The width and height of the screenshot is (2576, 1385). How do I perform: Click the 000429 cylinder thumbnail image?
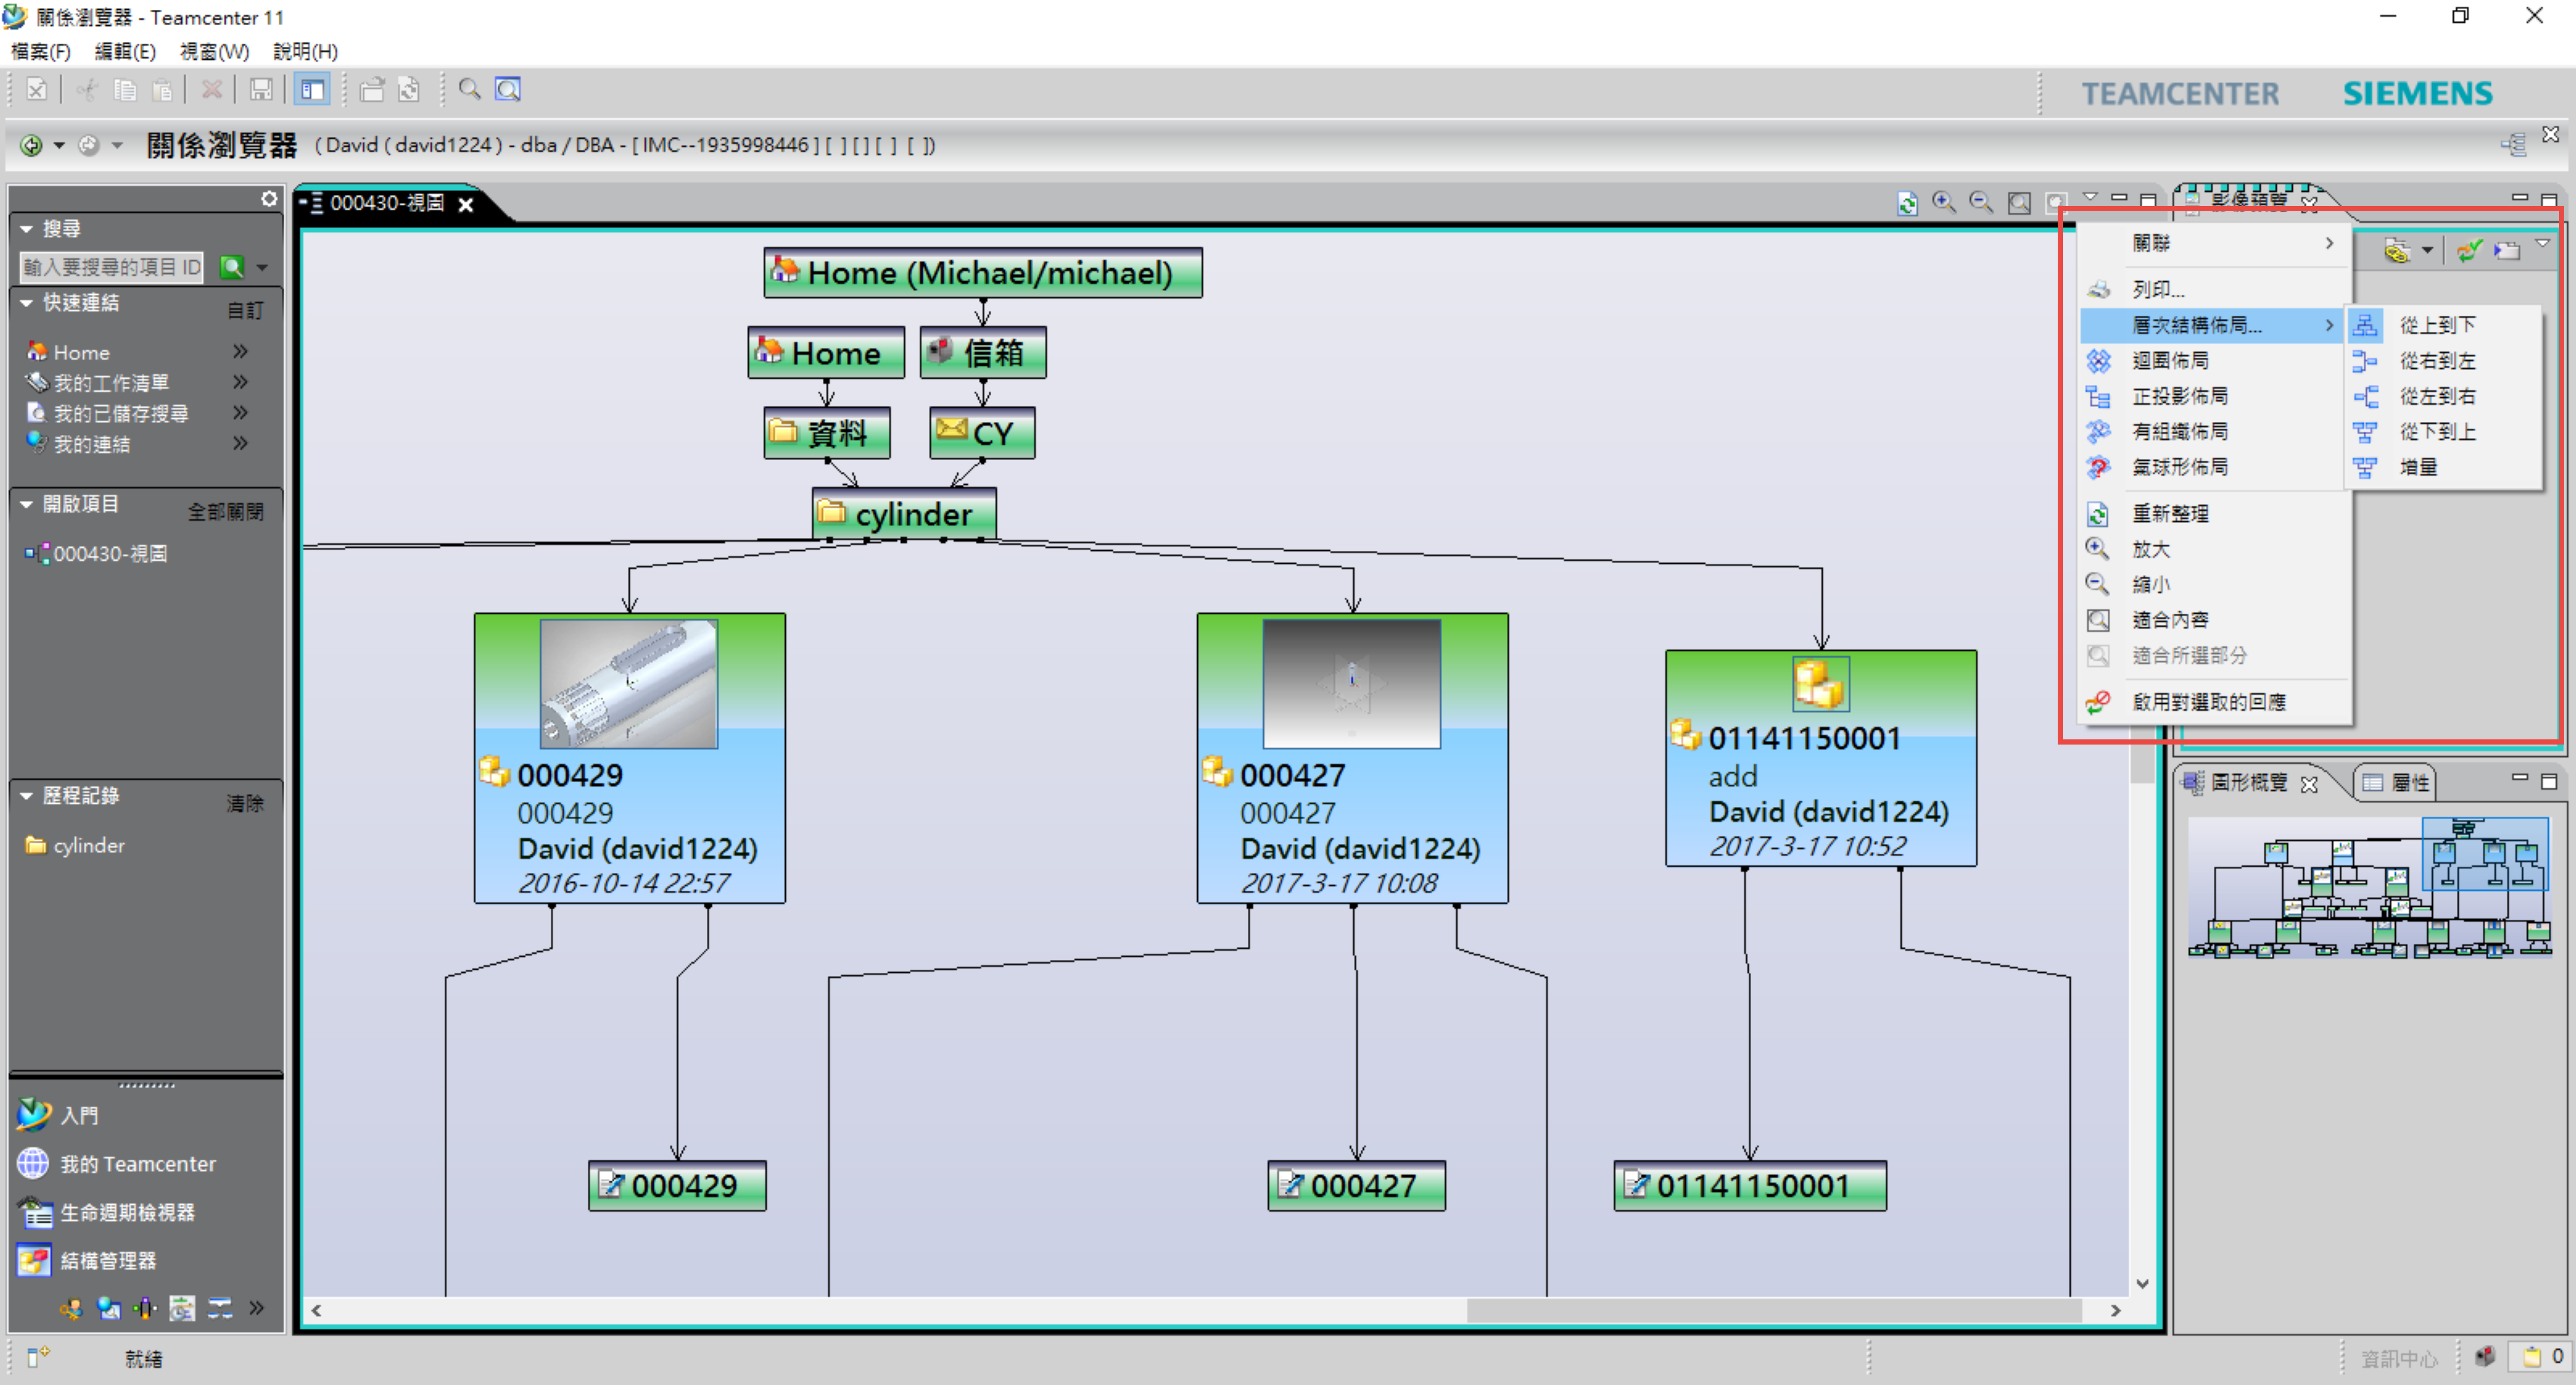click(629, 684)
